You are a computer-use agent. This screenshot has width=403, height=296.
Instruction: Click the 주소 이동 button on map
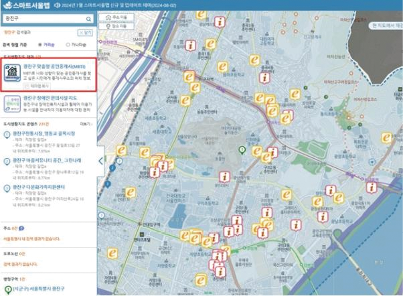[116, 17]
